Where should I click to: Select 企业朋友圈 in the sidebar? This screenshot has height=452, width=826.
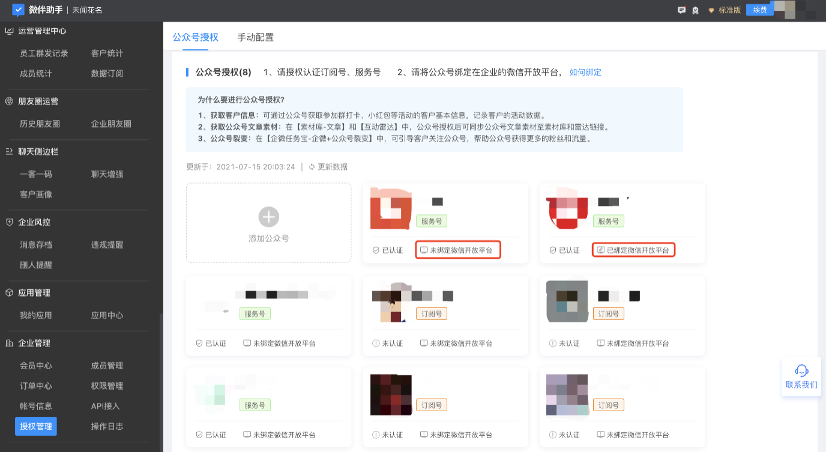(111, 124)
